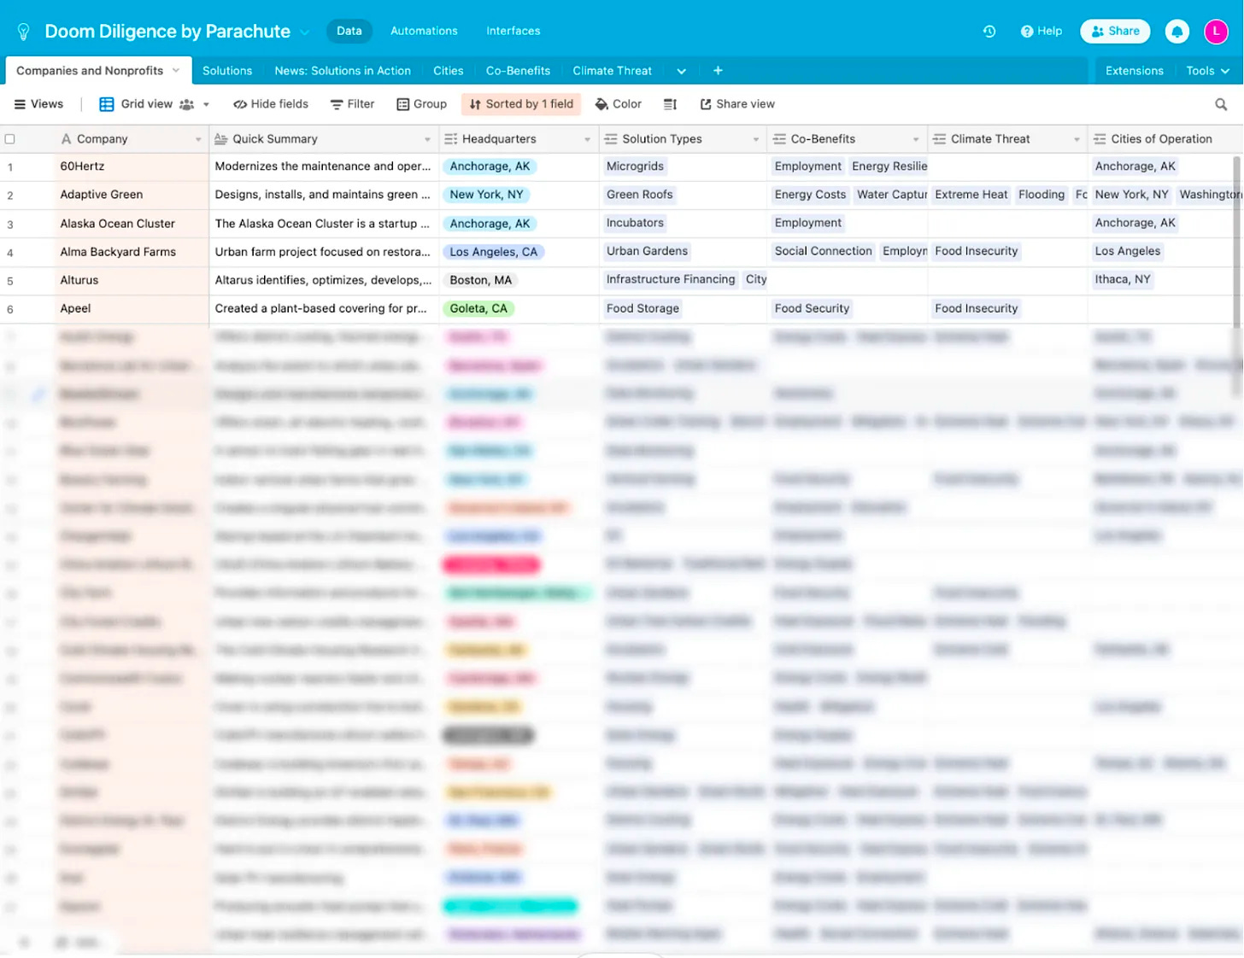Expand the hidden tables chevron
This screenshot has height=958, width=1244.
pos(681,71)
